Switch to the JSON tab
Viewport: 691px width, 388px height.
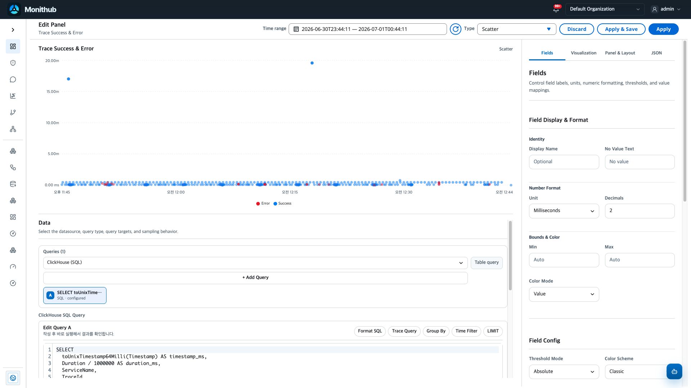click(656, 53)
